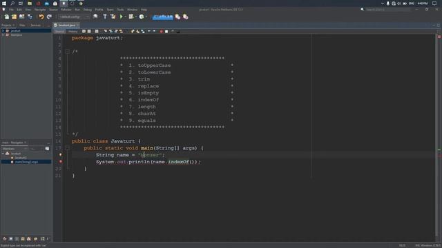Open the Refactor menu
This screenshot has width=442, height=248.
[x=66, y=10]
